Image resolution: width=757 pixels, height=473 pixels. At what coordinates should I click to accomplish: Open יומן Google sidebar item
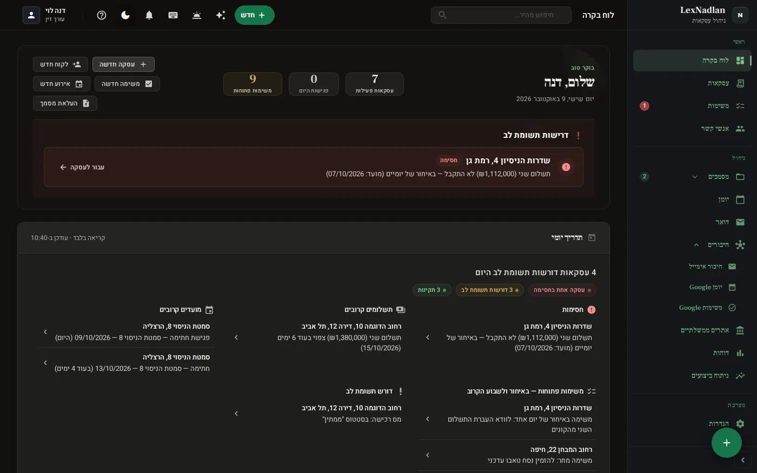(692, 287)
